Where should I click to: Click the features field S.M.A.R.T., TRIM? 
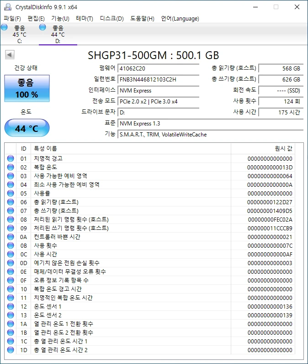coord(211,135)
